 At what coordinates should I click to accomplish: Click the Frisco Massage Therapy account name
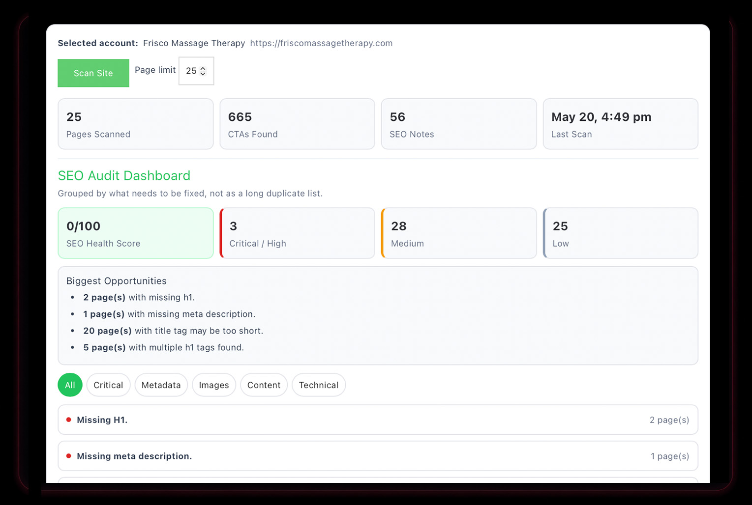pyautogui.click(x=194, y=43)
